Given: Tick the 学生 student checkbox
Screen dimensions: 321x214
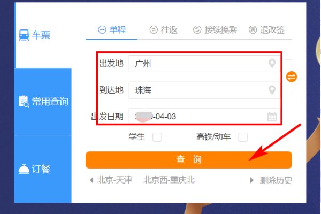Looking at the screenshot, I should (157, 137).
